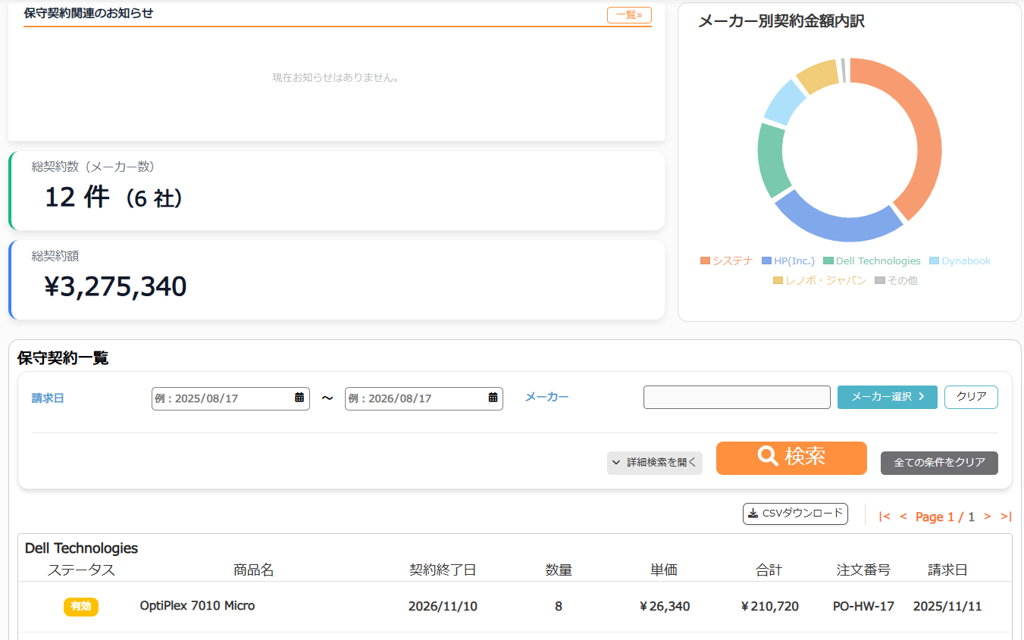
Task: Click the 単価 column header
Action: click(x=664, y=570)
